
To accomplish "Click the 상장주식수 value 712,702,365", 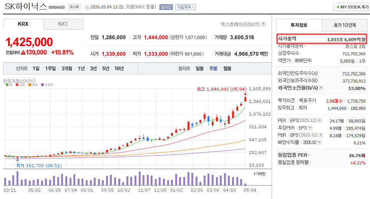I will pyautogui.click(x=354, y=54).
